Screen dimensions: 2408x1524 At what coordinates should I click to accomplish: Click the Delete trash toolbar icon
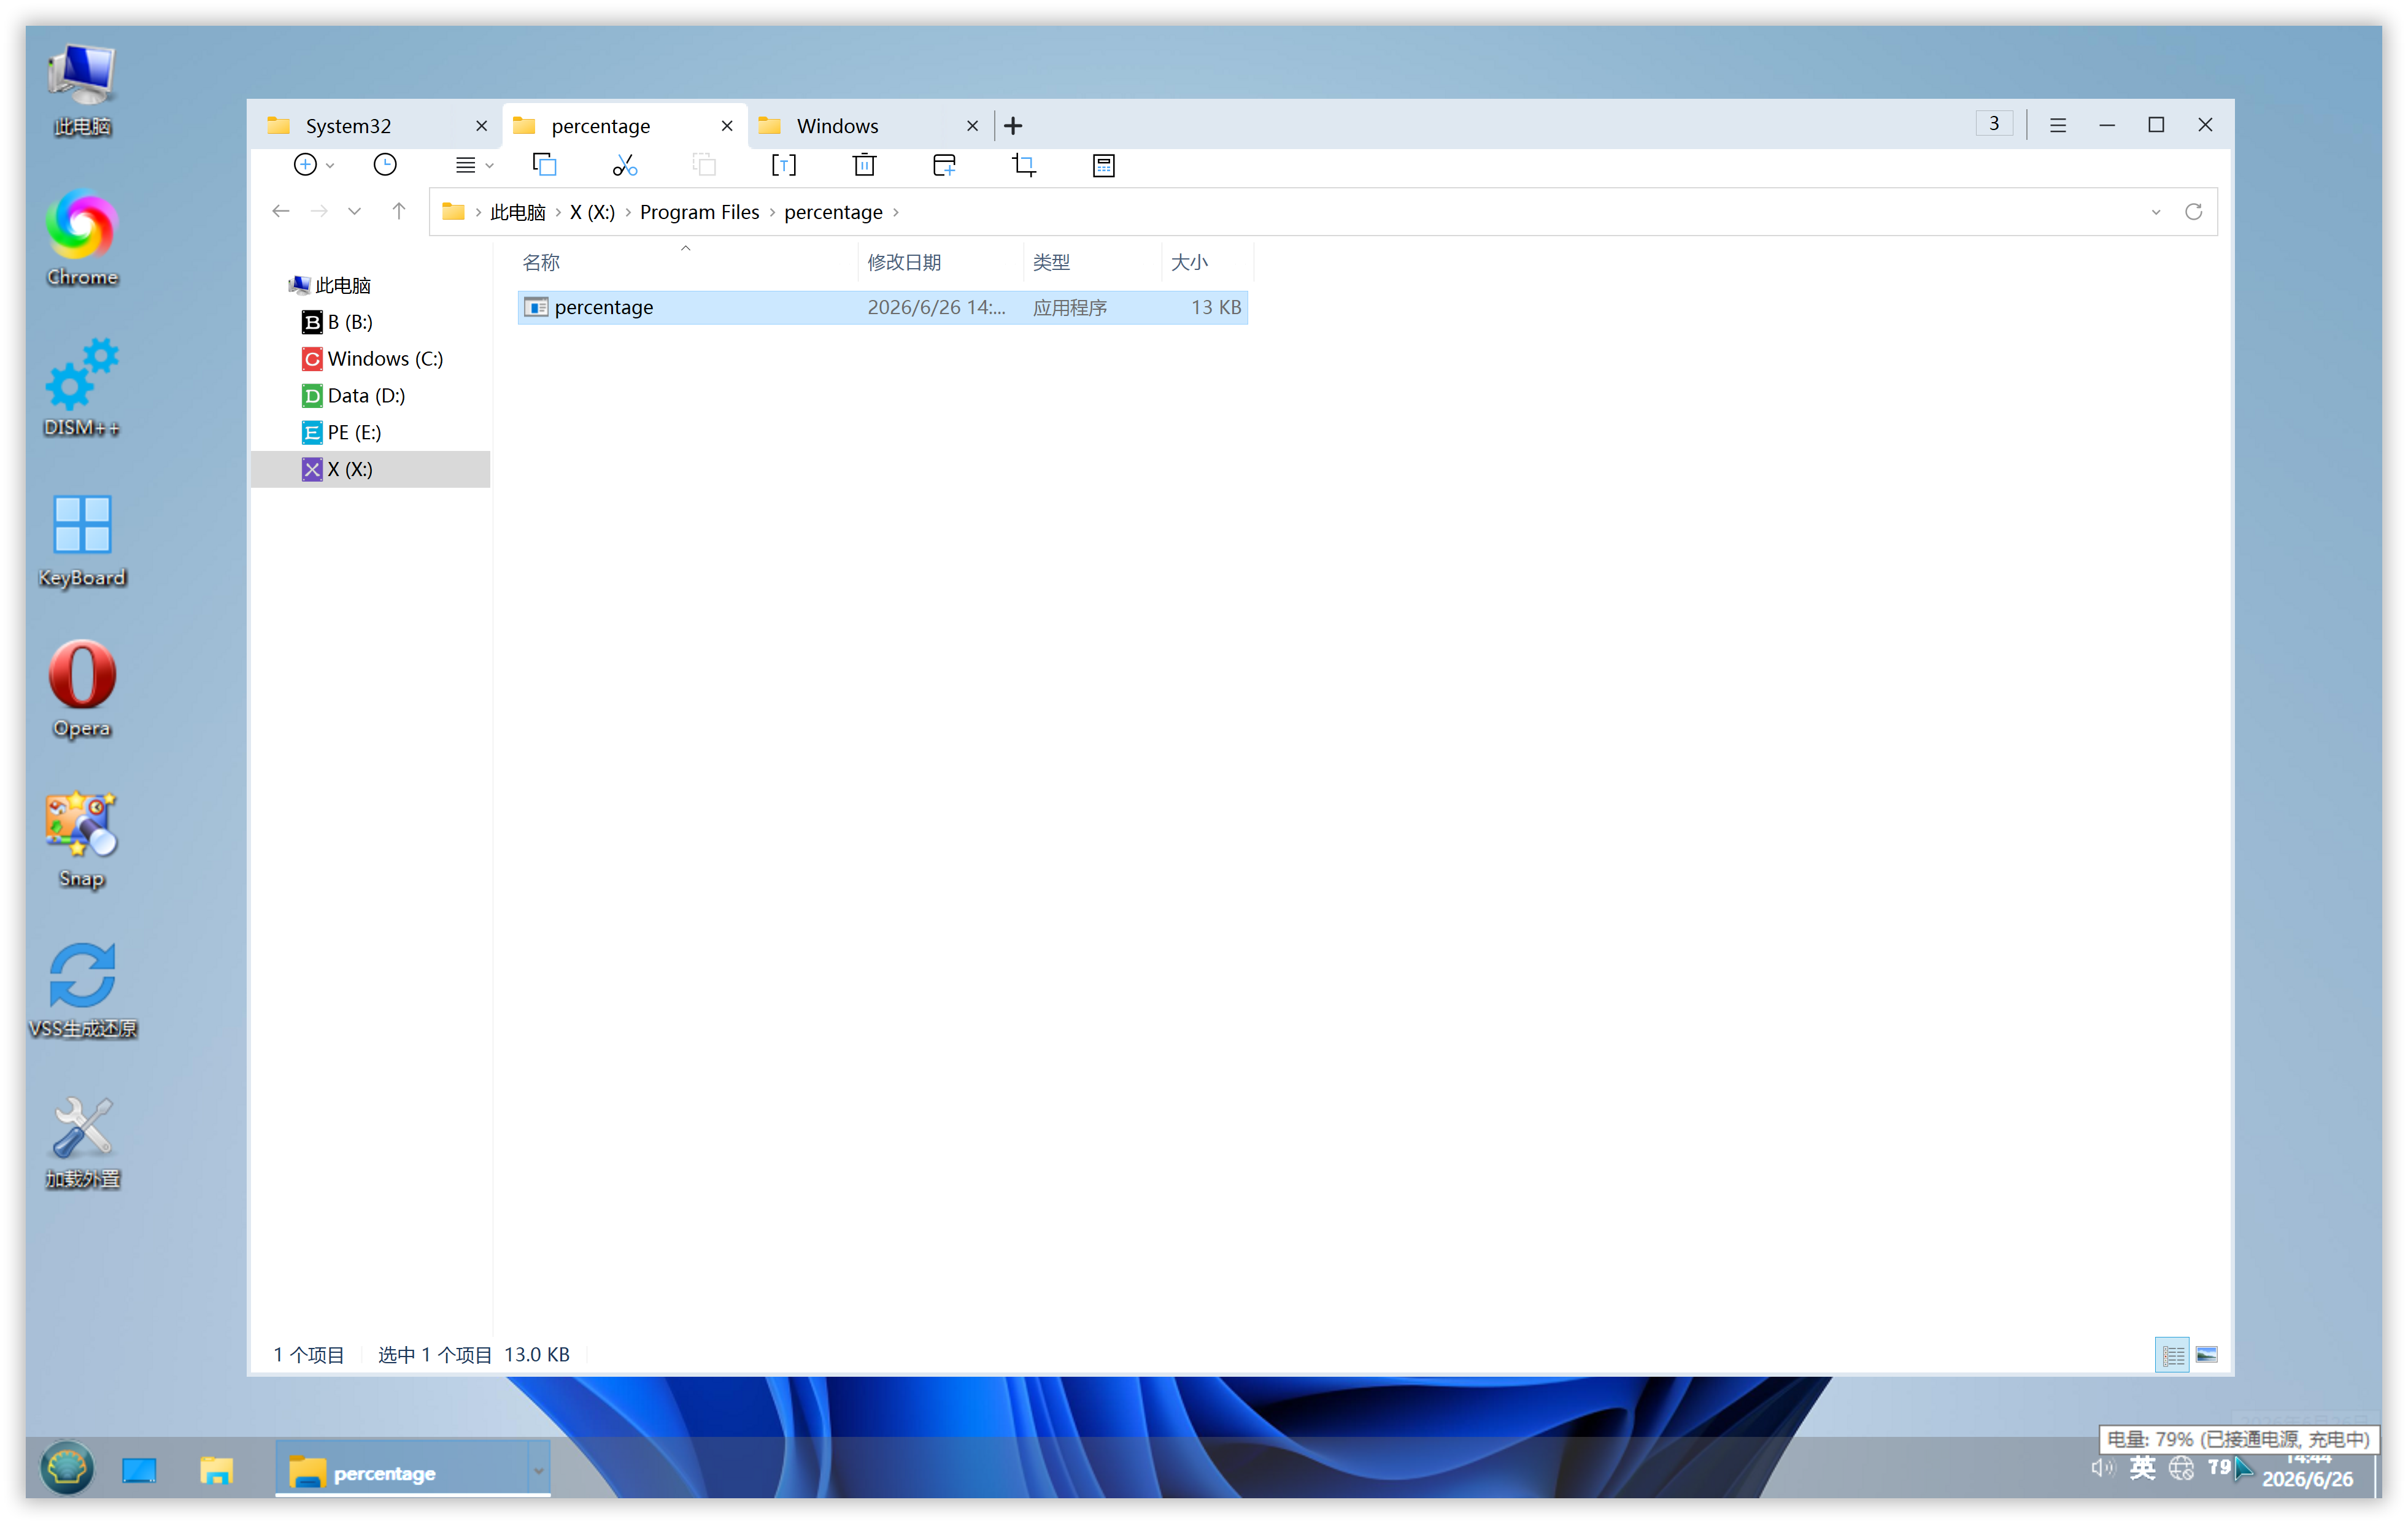coord(865,165)
